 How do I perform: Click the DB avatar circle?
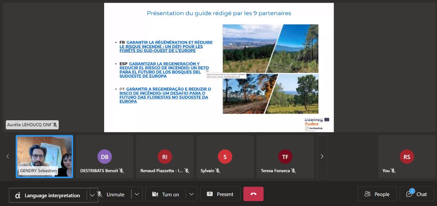pos(105,157)
